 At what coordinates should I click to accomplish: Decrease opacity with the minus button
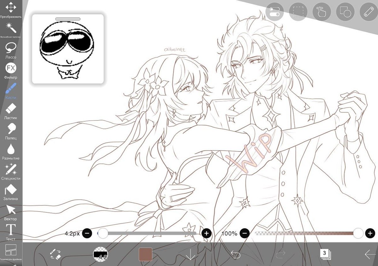click(245, 233)
